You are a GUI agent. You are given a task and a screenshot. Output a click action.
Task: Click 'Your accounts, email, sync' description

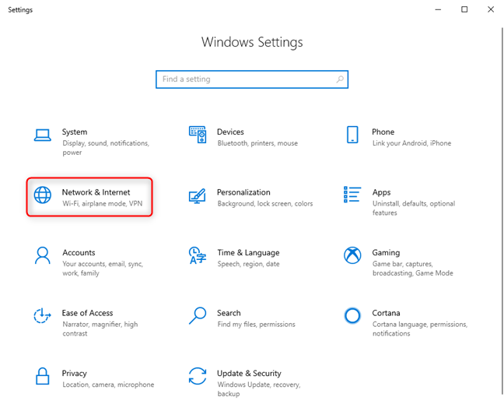(x=103, y=269)
